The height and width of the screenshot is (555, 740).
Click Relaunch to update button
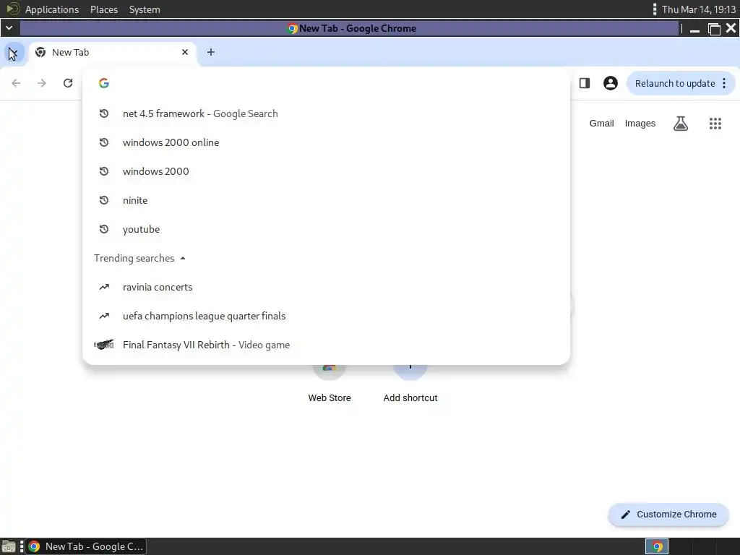(675, 84)
